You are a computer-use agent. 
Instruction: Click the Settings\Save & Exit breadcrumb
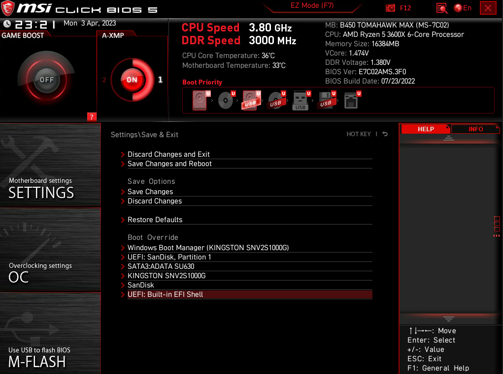tap(144, 135)
